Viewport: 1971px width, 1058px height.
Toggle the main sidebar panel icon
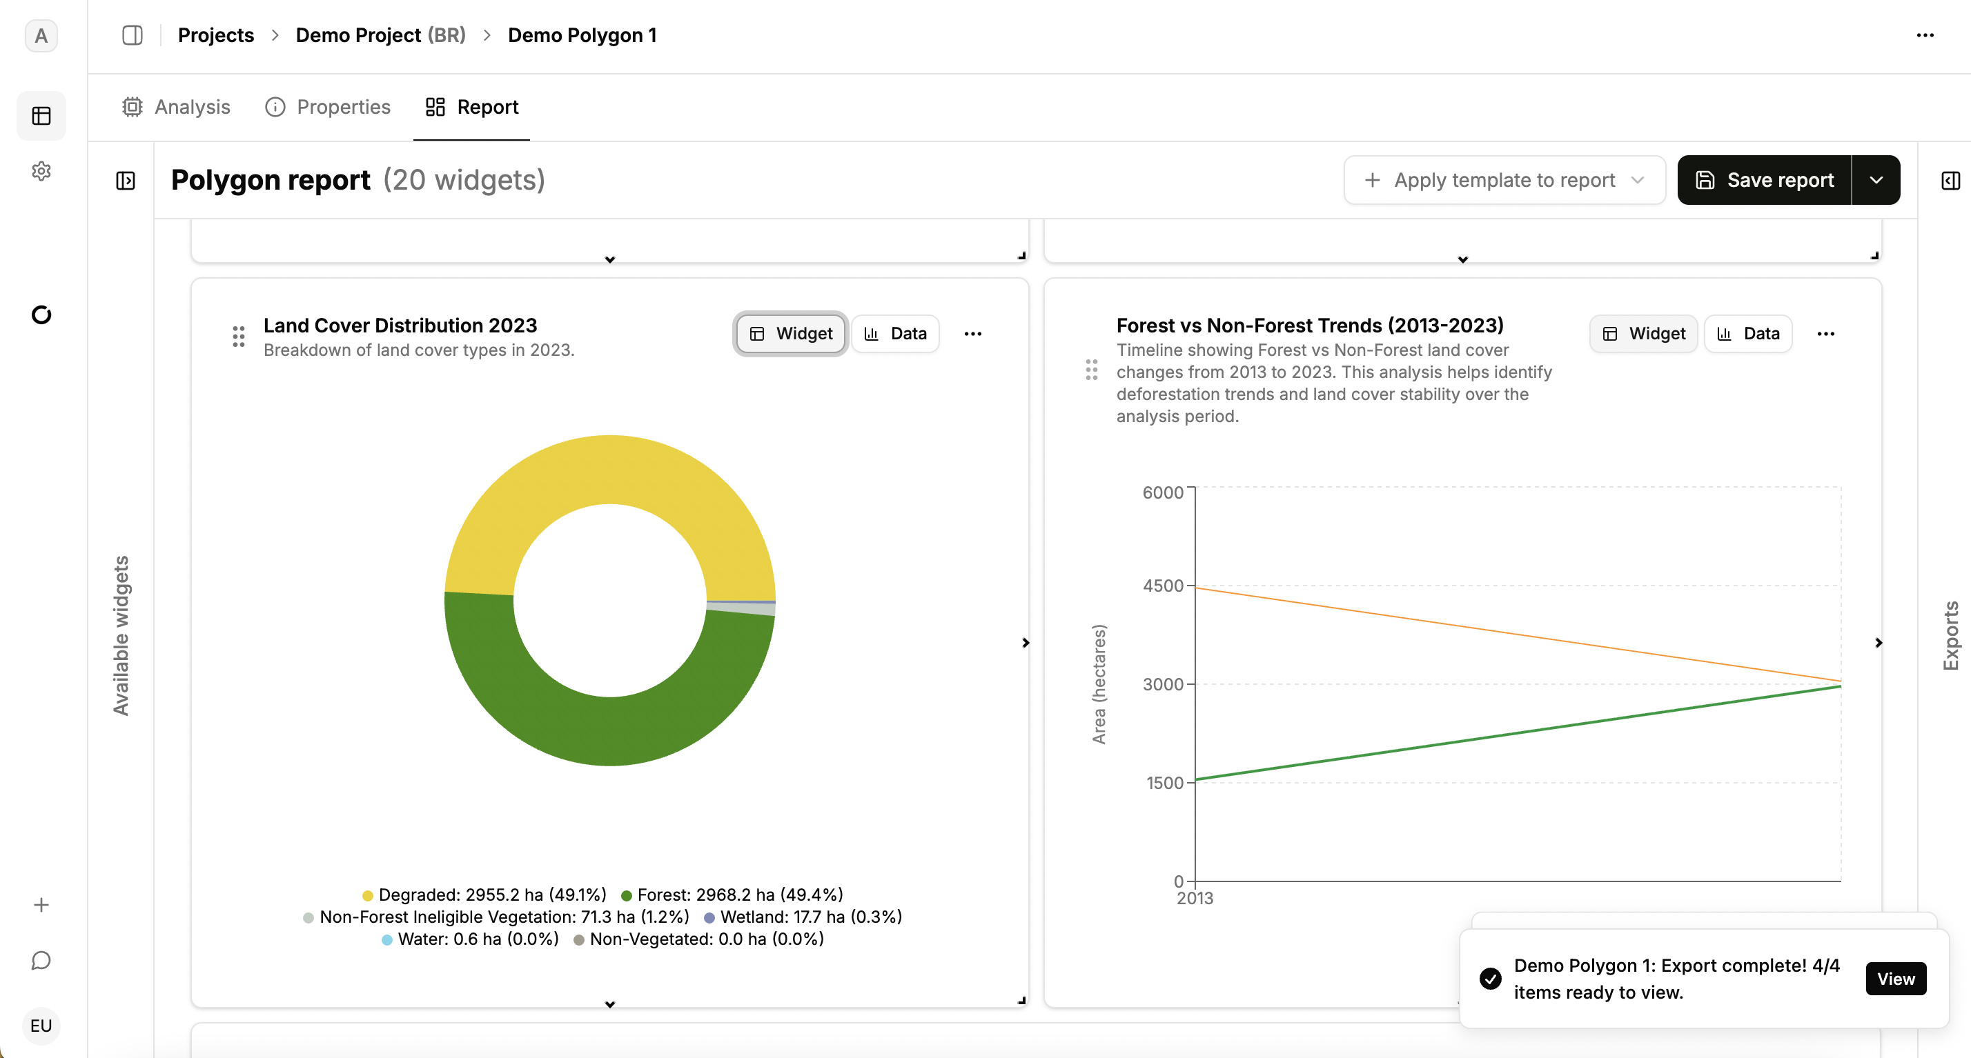(133, 35)
